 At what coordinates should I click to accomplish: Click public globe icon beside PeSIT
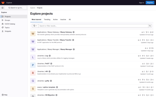(x=51, y=64)
